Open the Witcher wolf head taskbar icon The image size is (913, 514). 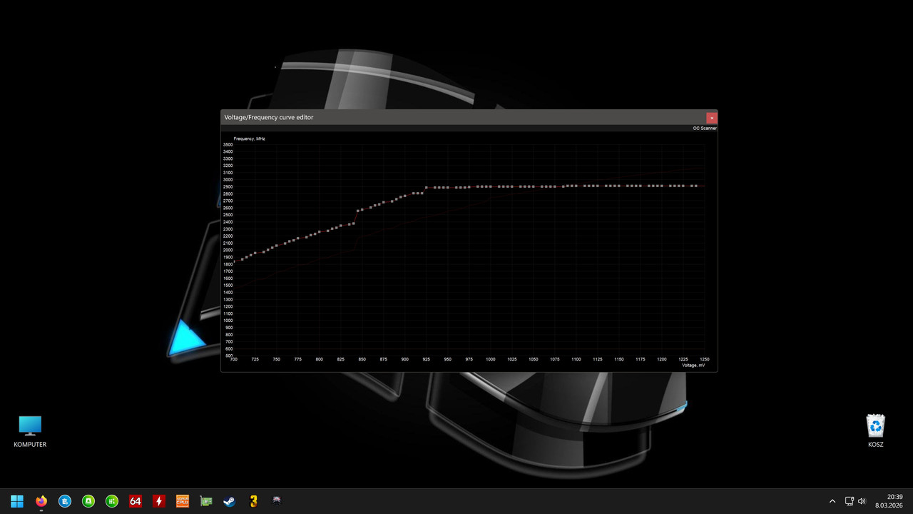pyautogui.click(x=276, y=501)
